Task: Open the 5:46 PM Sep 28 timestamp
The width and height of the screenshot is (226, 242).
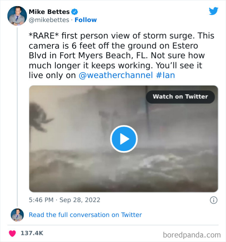Action: pyautogui.click(x=65, y=200)
